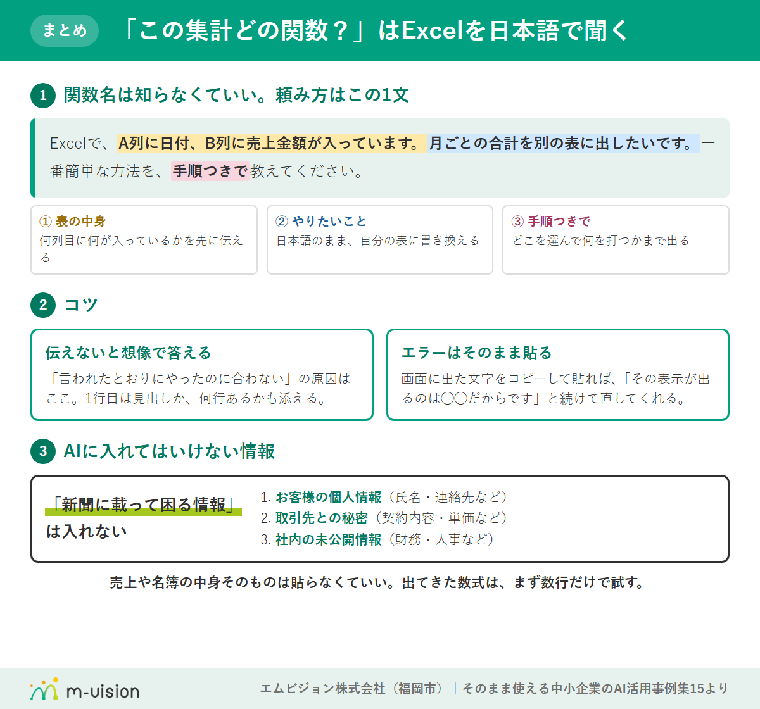760x709 pixels.
Task: Click the heading 関数名は知らなくていい。頼み方はこの1文
Action: pos(236,95)
